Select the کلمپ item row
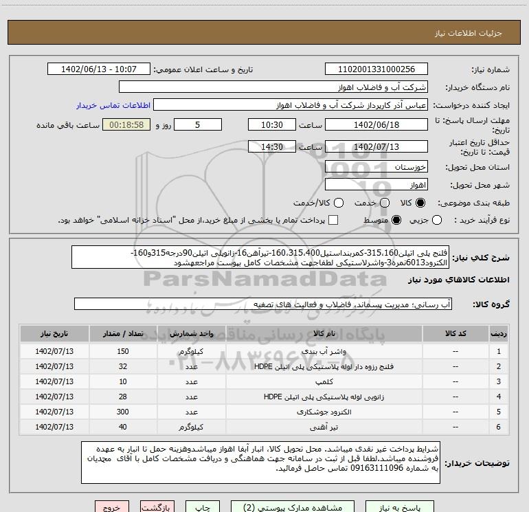529x512 pixels. [264, 381]
